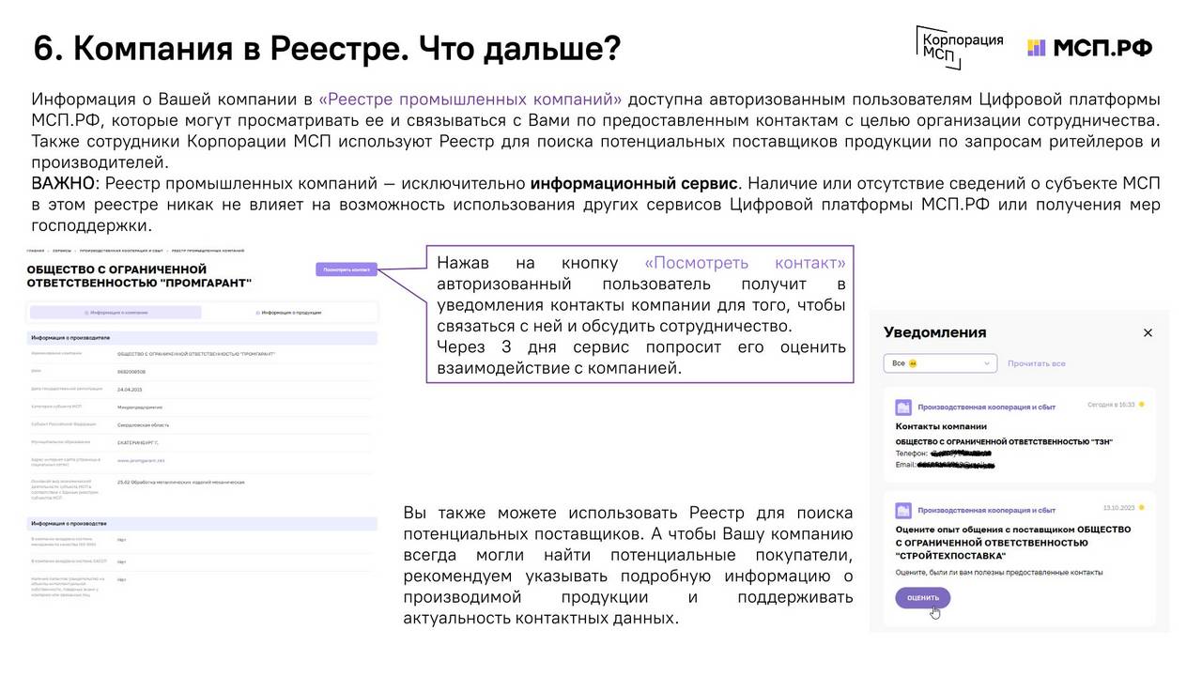Close the Уведомления panel with X
This screenshot has height=676, width=1202.
(x=1148, y=333)
